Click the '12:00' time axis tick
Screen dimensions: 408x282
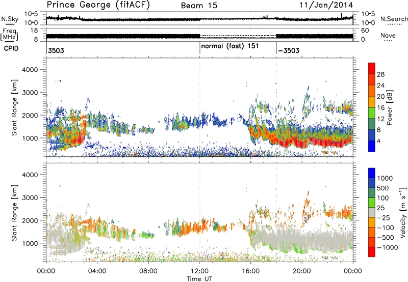pos(199,271)
